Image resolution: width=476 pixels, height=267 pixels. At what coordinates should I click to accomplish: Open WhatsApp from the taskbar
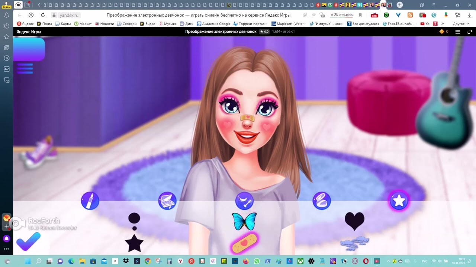click(257, 261)
